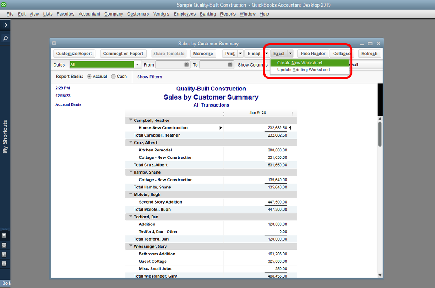The height and width of the screenshot is (288, 435).
Task: Click the right diamond marker next to 232,682.50
Action: tap(290, 128)
